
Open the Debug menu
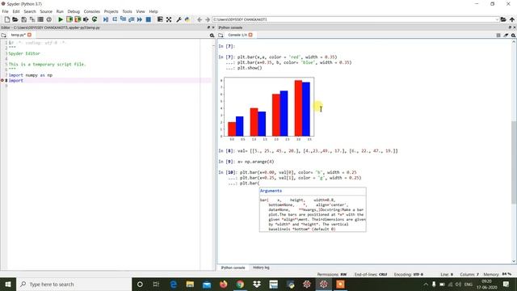click(74, 11)
